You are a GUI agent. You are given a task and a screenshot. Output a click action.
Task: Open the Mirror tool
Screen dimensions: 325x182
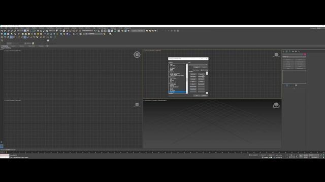[x=95, y=31]
